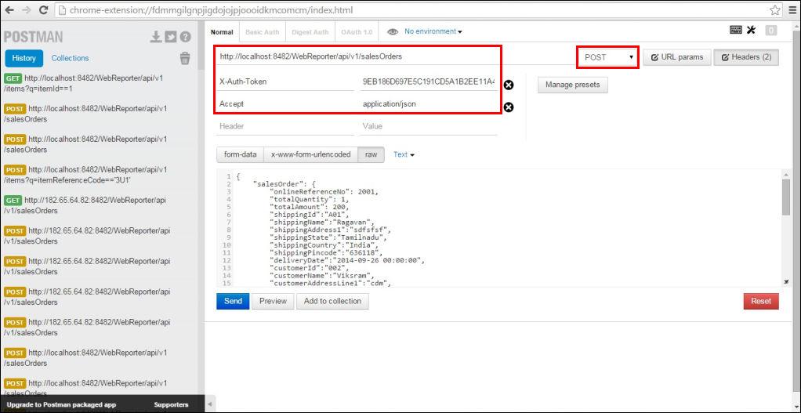This screenshot has width=801, height=413.
Task: Click the Accept header key field
Action: 285,103
